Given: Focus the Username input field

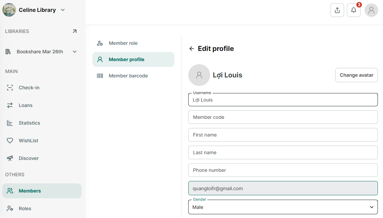Looking at the screenshot, I should [283, 100].
